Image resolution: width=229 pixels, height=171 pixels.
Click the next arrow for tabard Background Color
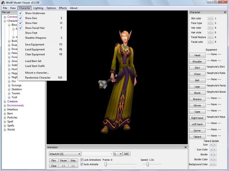[x=215, y=164]
